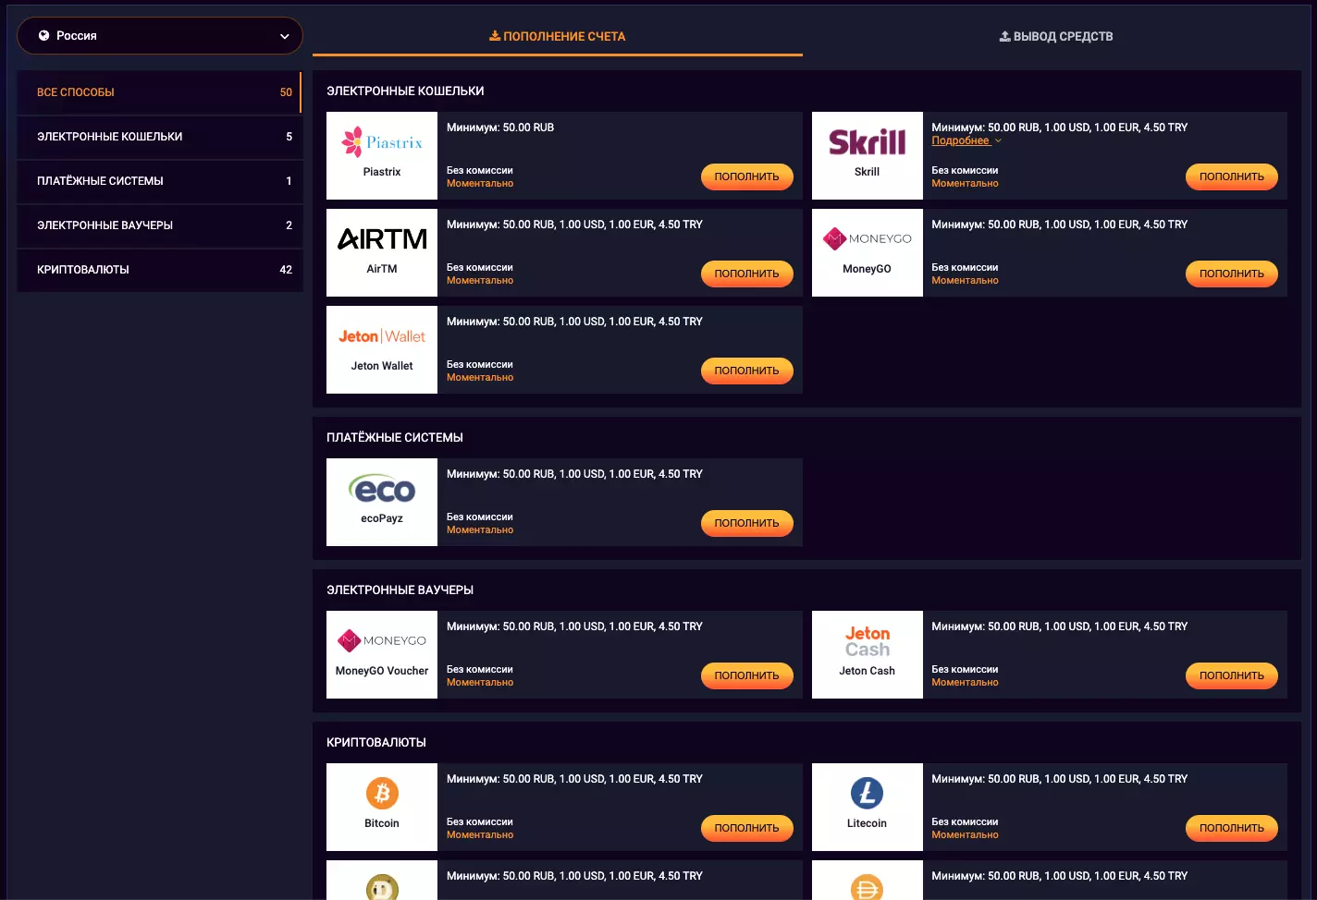The image size is (1317, 900).
Task: Switch to the ВЫВОД СРЕДСТВ tab
Action: [x=1055, y=36]
